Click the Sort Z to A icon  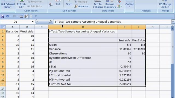tap(51, 5)
